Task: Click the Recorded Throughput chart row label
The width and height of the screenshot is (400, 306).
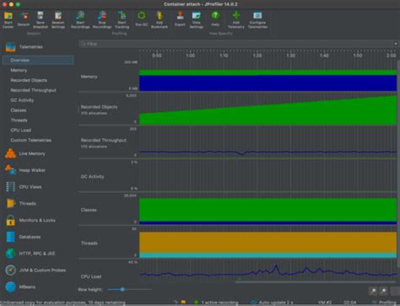Action: coord(104,140)
